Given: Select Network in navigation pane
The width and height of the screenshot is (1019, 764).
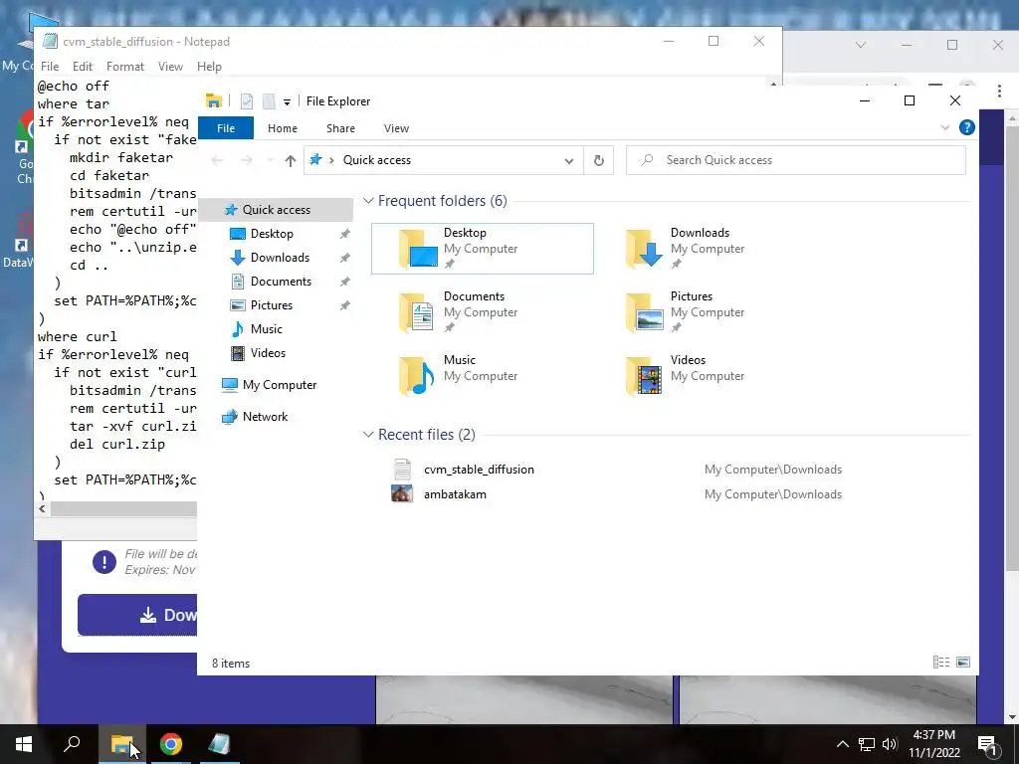Looking at the screenshot, I should pos(265,417).
